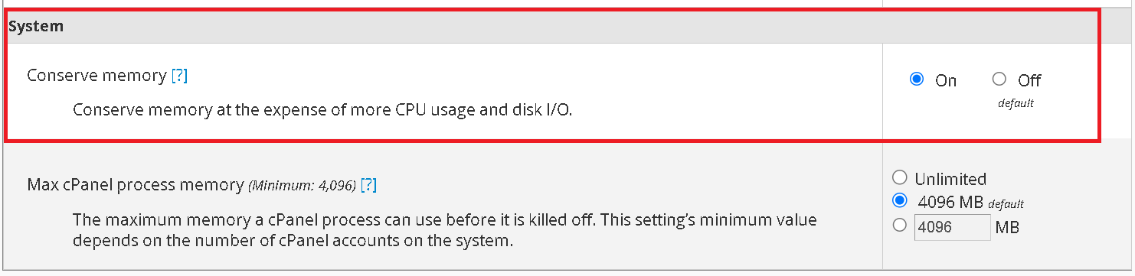Click the "4096 MB" default option label
1135x276 pixels.
coord(950,203)
